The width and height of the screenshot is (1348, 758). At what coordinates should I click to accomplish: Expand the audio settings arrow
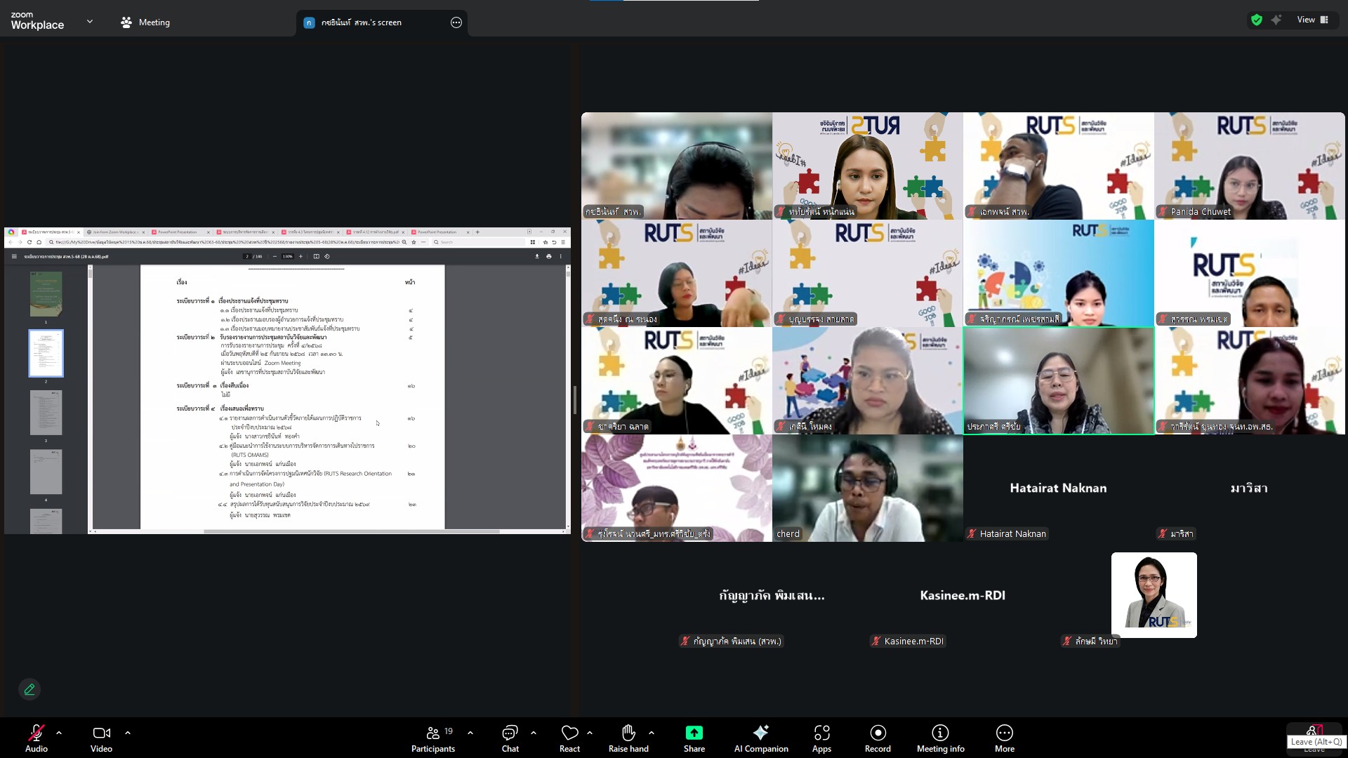pyautogui.click(x=59, y=733)
